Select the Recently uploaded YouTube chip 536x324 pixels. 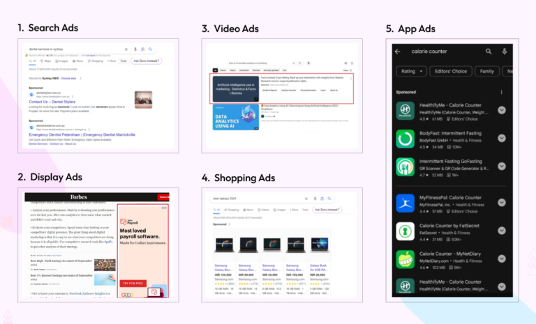click(x=271, y=70)
